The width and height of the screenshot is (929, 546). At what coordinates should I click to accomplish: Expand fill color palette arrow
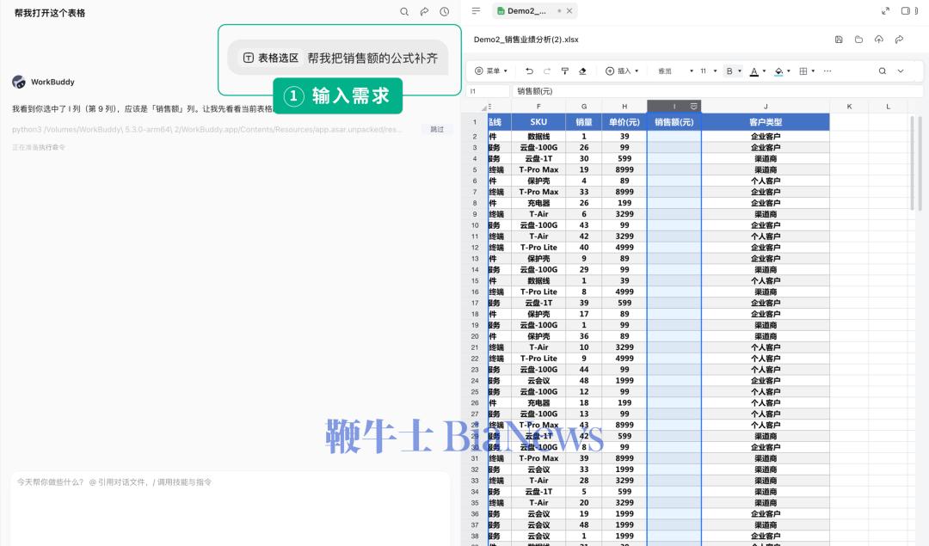click(x=789, y=71)
